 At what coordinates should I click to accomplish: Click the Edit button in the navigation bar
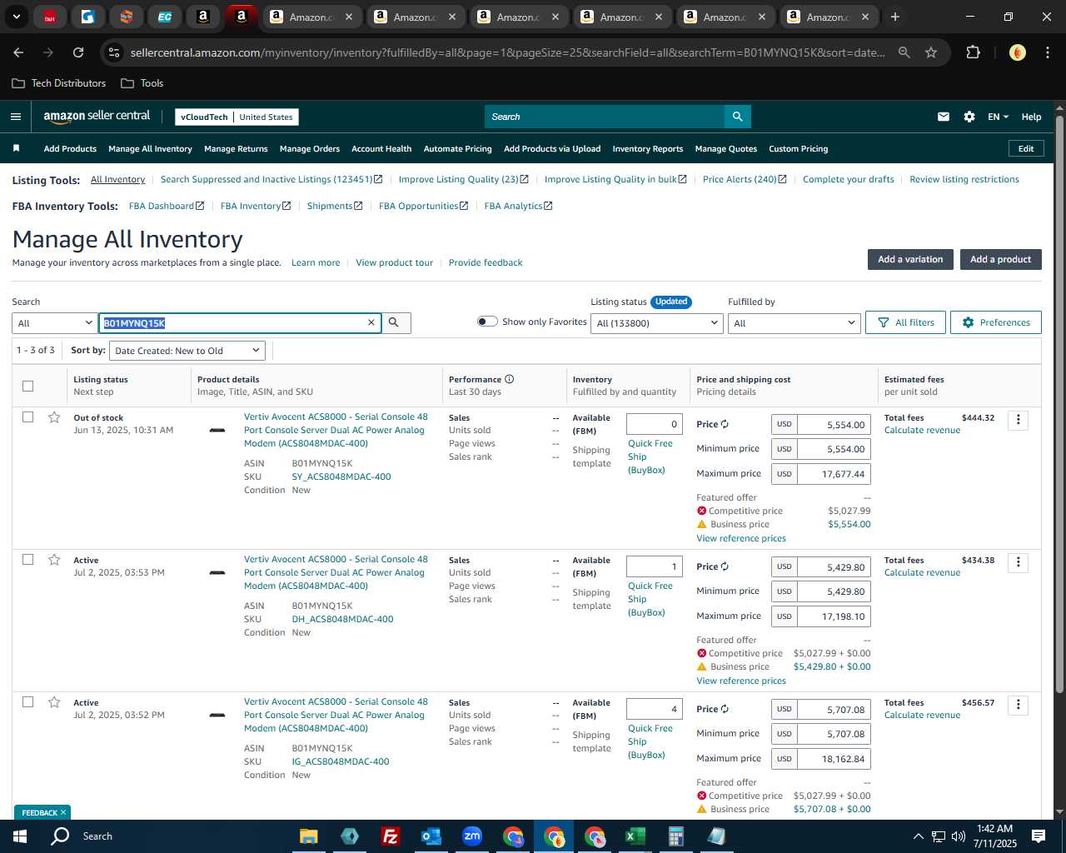click(1026, 148)
